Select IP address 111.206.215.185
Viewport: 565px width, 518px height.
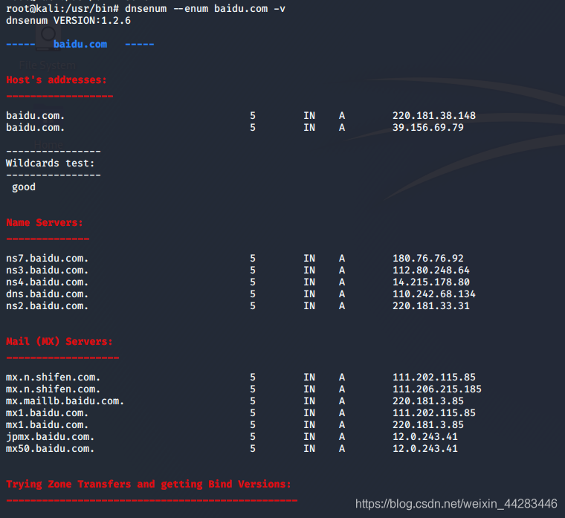click(436, 389)
